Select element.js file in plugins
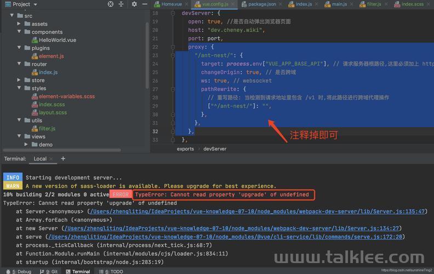The image size is (434, 274). tap(52, 56)
